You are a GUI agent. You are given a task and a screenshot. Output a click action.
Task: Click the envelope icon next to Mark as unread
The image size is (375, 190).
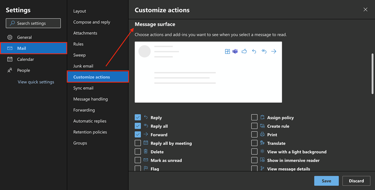tap(146, 160)
